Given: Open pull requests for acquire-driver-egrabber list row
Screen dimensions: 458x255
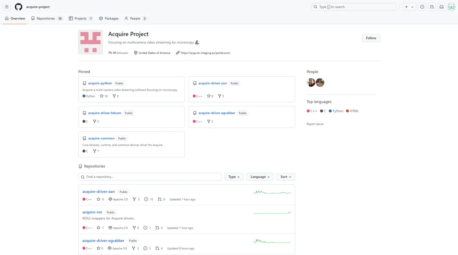Looking at the screenshot, I should click(x=159, y=248).
